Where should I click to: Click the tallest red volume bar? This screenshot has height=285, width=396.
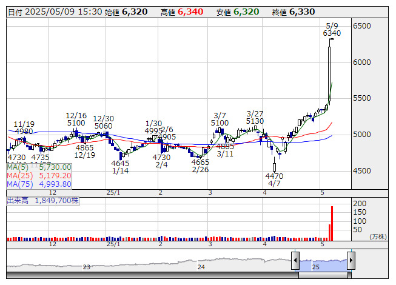coord(332,223)
